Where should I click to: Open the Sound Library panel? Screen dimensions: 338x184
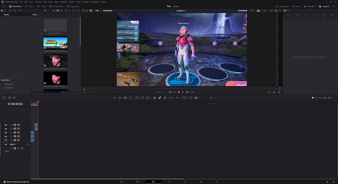(x=56, y=6)
